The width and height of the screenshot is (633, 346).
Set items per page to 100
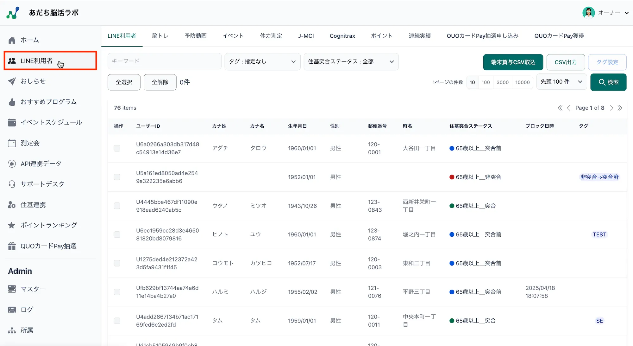[486, 82]
